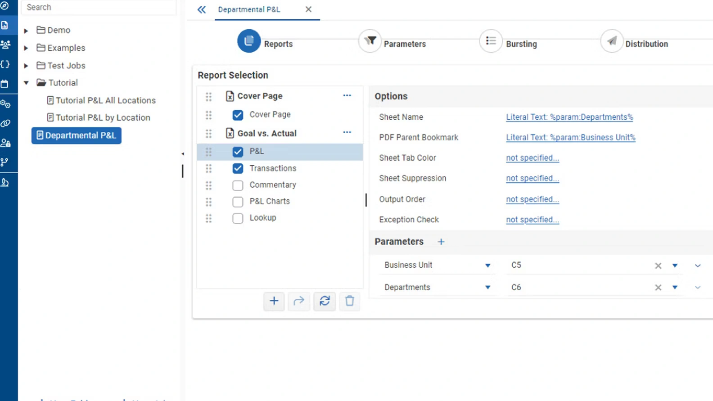Uncheck the Transactions sheet checkbox
The width and height of the screenshot is (713, 401).
pyautogui.click(x=238, y=168)
